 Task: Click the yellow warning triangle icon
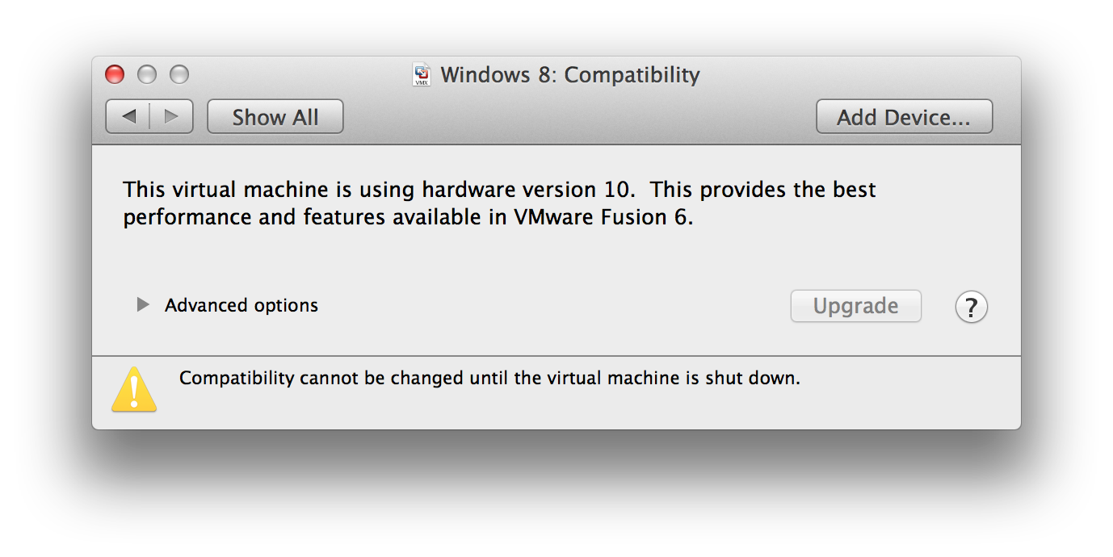coord(134,390)
